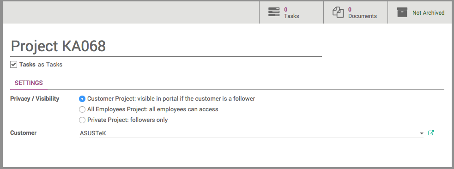
Task: Open the 0 Tasks stat button
Action: click(291, 12)
